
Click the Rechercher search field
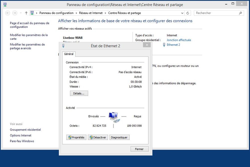(x=216, y=13)
